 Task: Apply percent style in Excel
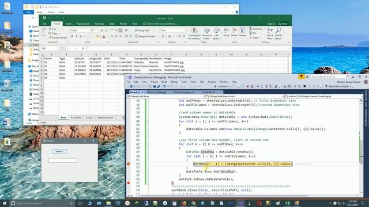[x=169, y=36]
